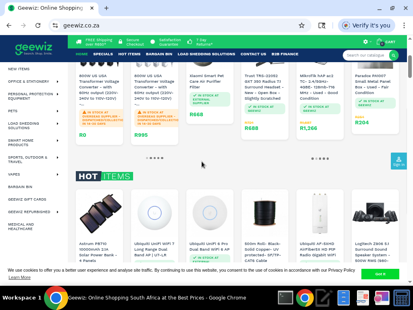The height and width of the screenshot is (310, 413).
Task: Click the Secure Checkout padlock icon
Action: (120, 42)
